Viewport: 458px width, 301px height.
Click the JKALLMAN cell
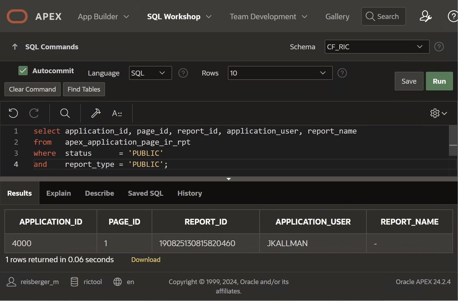coord(313,243)
